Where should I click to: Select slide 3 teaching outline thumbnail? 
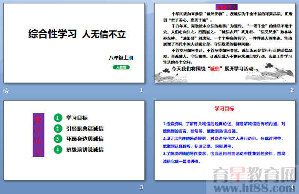(74, 140)
